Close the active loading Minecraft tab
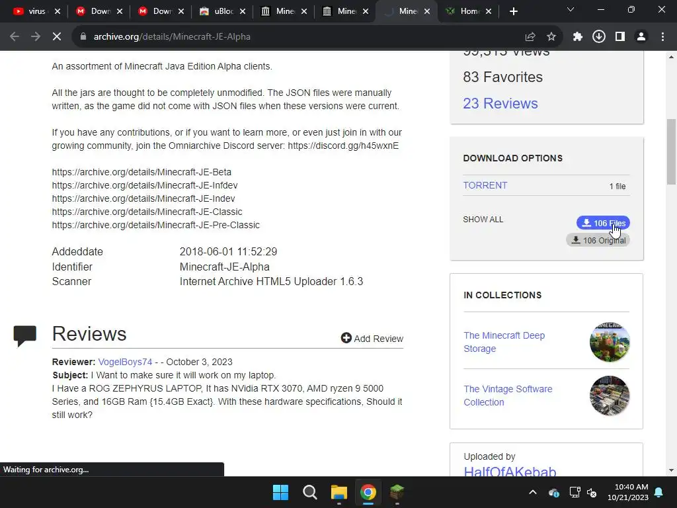This screenshot has width=677, height=508. point(427,11)
